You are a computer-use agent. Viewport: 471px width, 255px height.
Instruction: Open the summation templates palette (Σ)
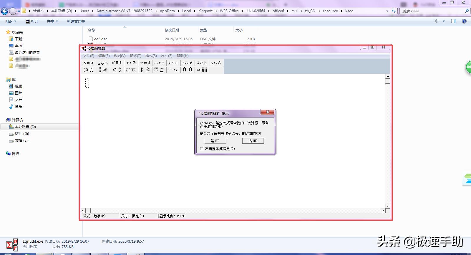pos(131,70)
